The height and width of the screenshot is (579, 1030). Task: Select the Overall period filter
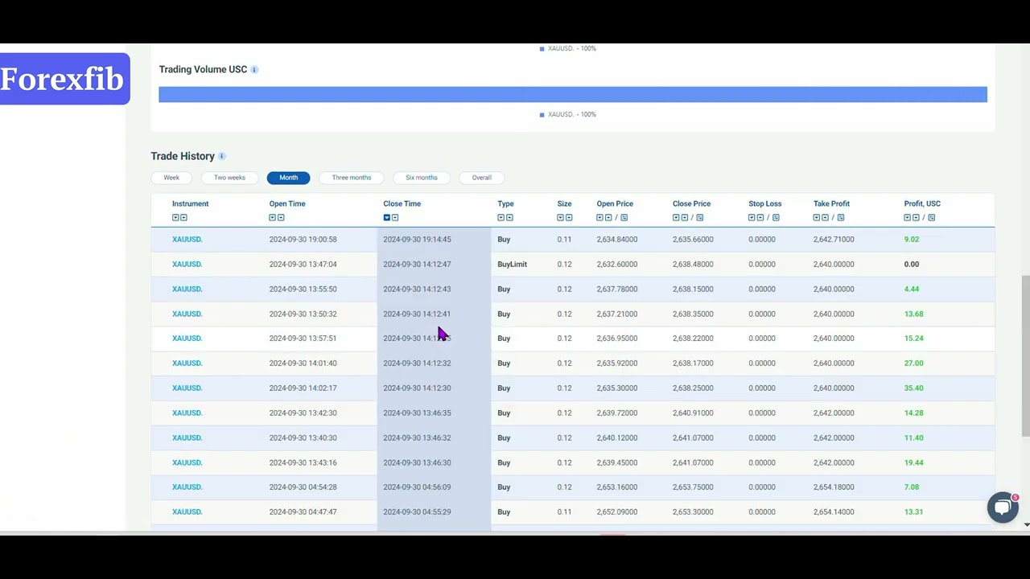[481, 178]
